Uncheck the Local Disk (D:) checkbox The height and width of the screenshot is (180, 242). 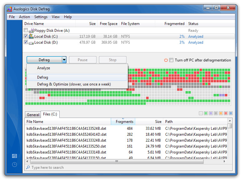pyautogui.click(x=26, y=42)
